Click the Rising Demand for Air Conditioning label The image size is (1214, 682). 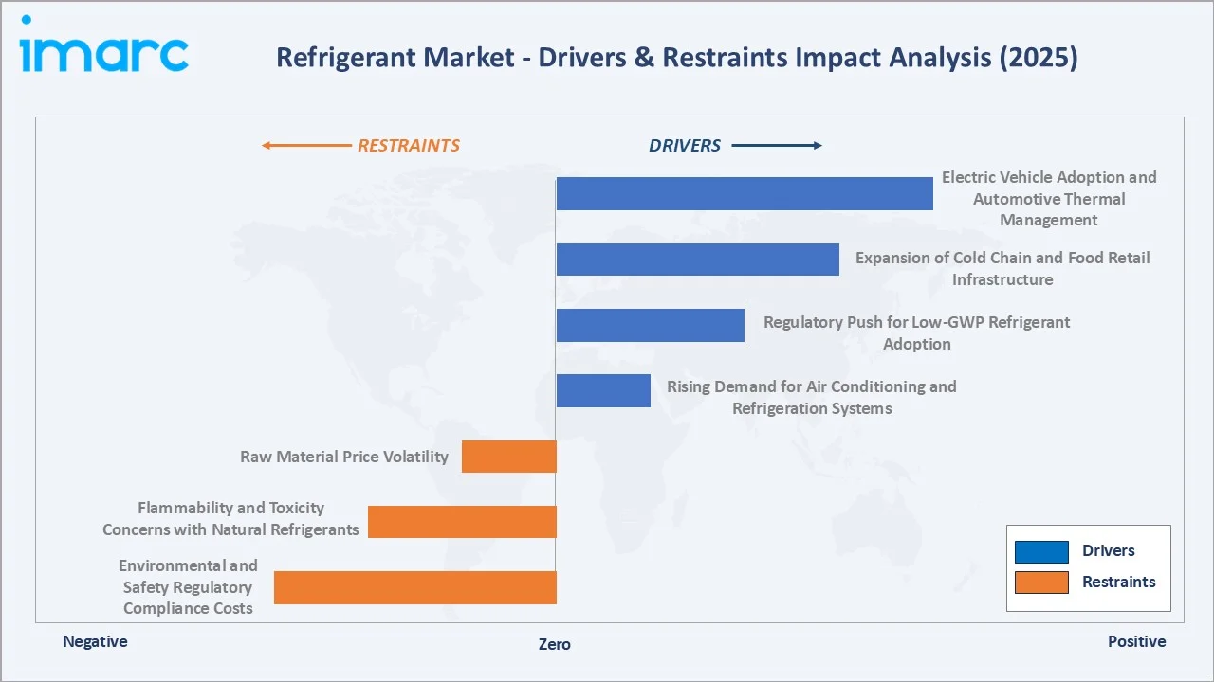[x=812, y=398]
